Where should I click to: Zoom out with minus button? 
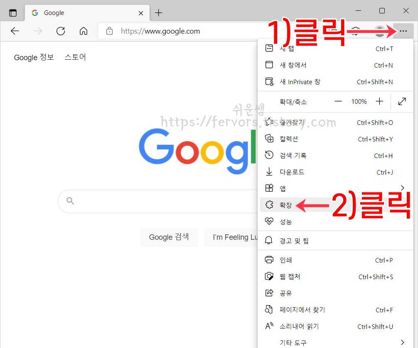338,101
